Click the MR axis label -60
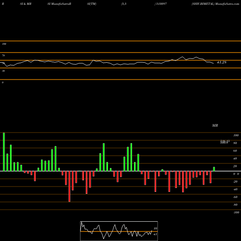Screen dimensions: 241x241 235,197
